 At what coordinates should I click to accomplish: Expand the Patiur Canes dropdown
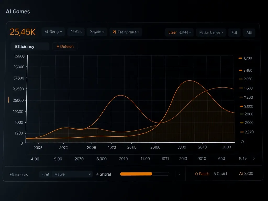tap(211, 32)
